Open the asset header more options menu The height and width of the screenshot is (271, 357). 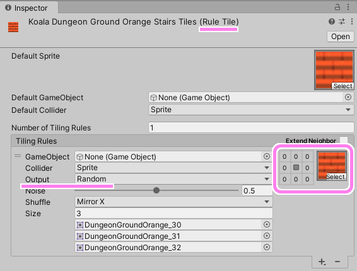pos(352,21)
